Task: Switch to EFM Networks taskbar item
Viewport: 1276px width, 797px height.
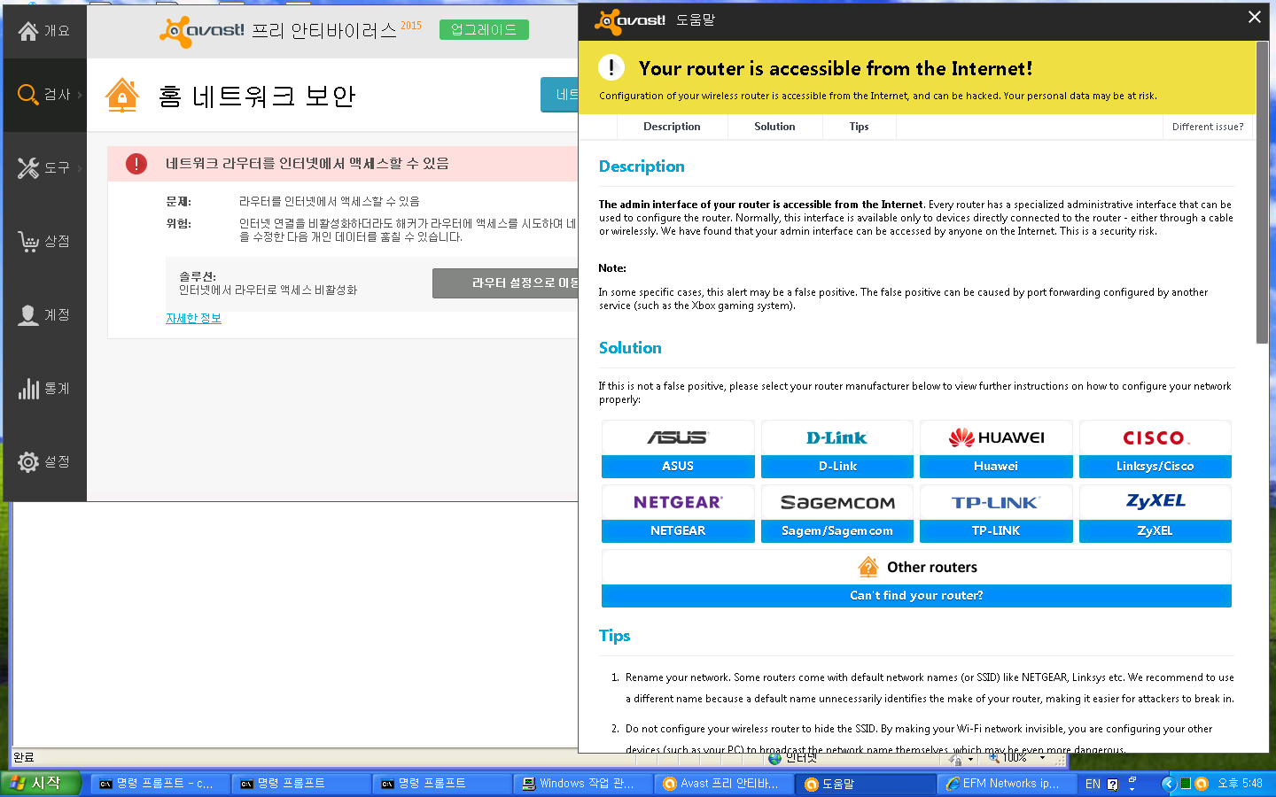Action: [1007, 784]
